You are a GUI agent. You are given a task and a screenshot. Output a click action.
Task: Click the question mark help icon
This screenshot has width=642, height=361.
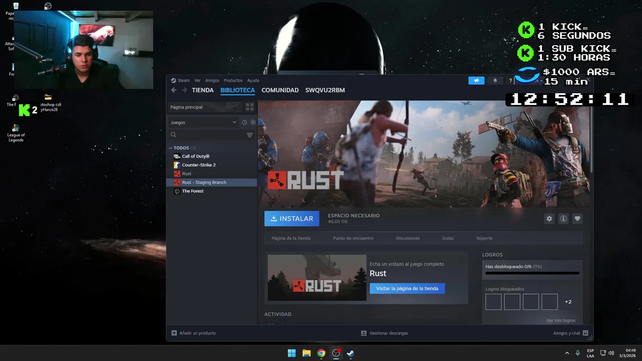pyautogui.click(x=510, y=80)
